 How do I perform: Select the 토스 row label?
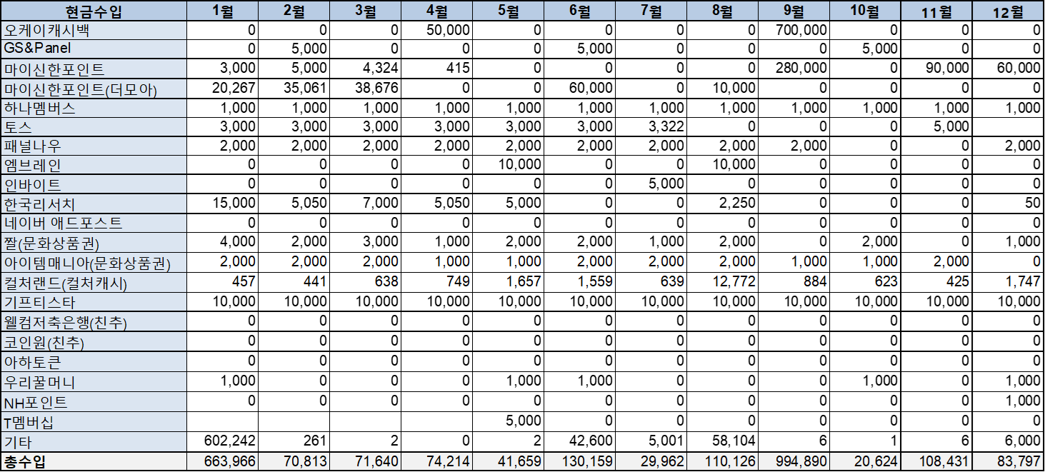(x=94, y=126)
